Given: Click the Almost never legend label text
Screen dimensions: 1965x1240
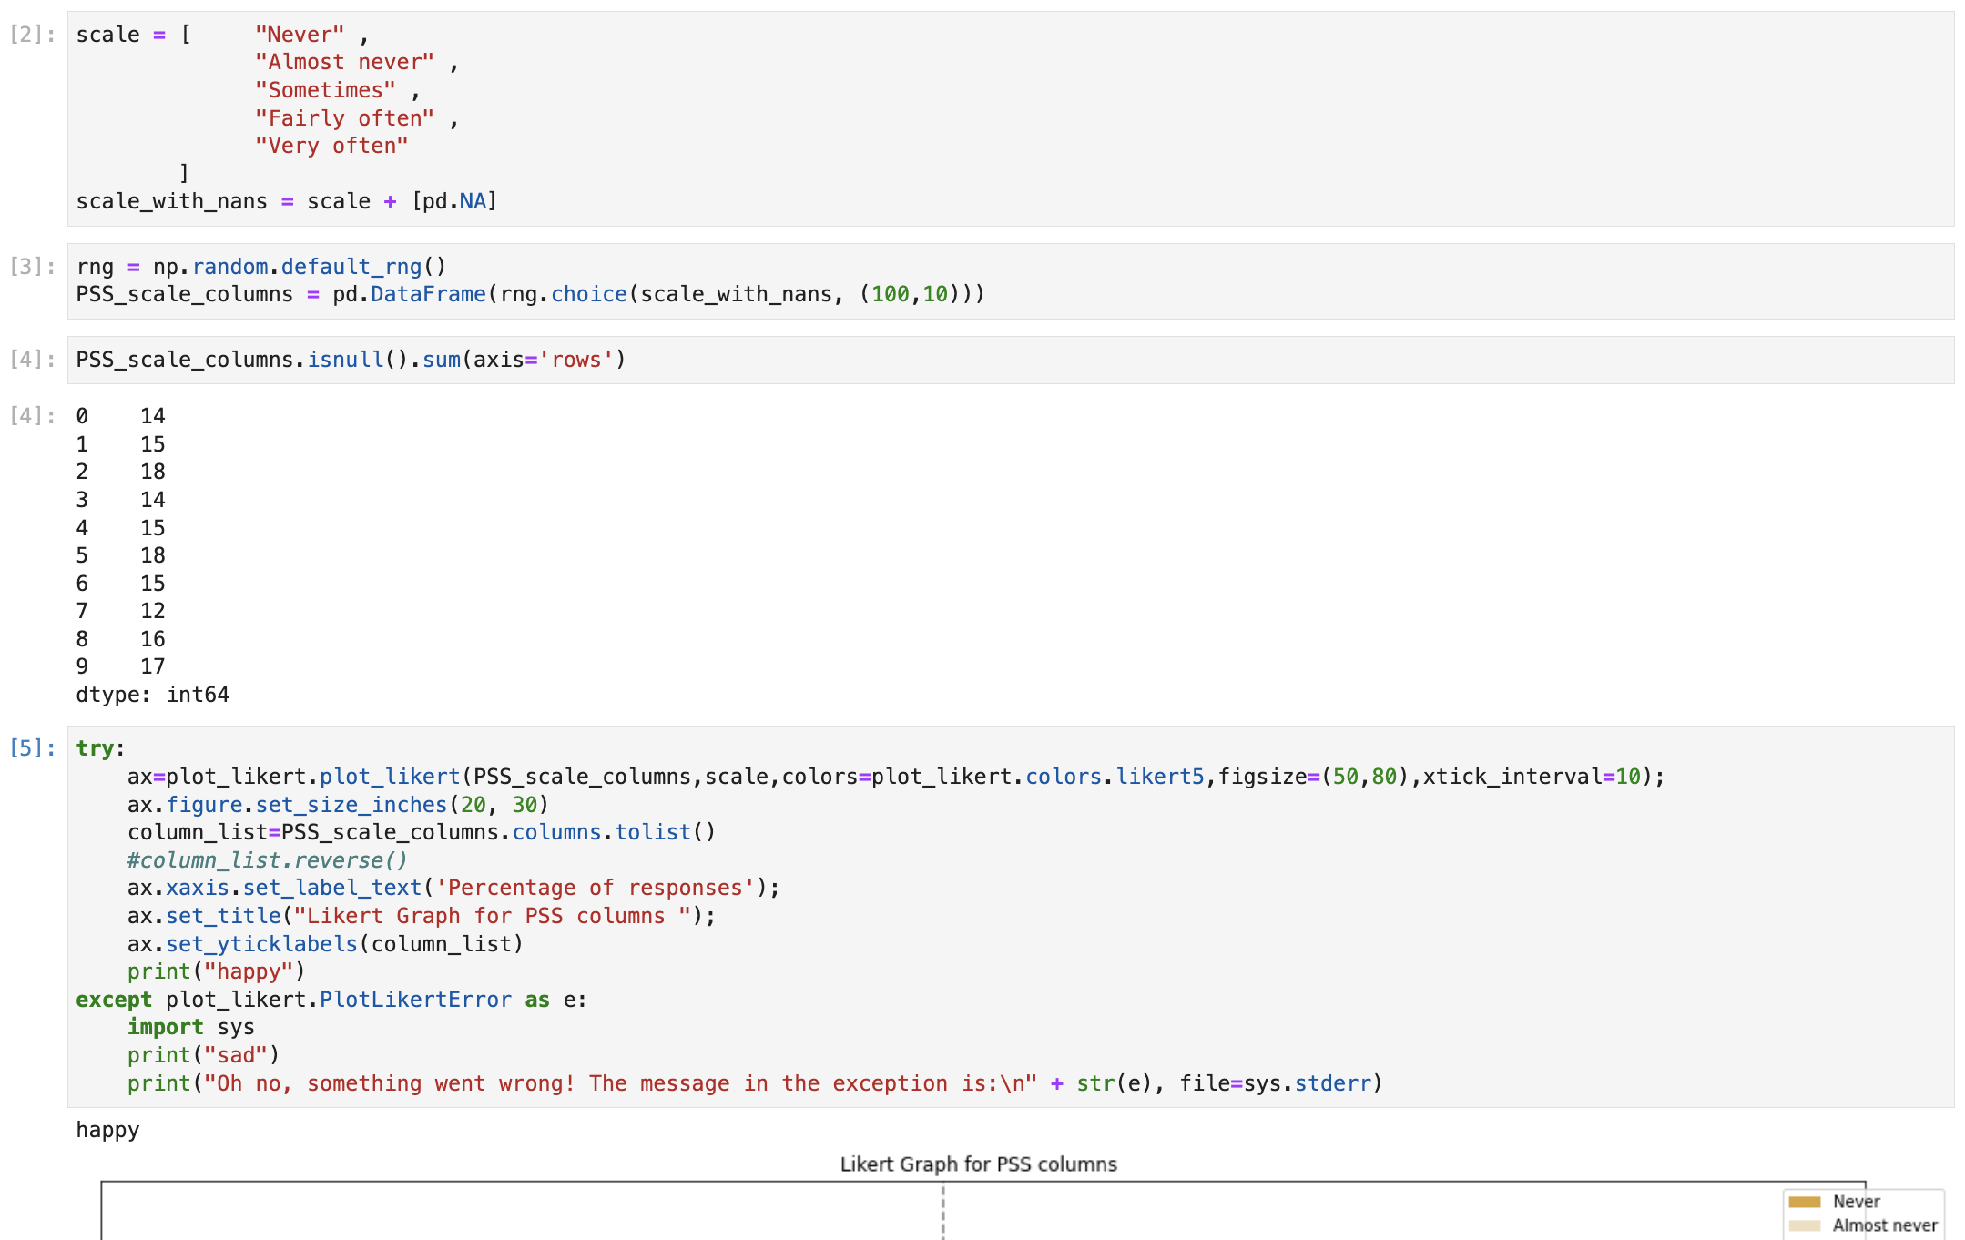Looking at the screenshot, I should click(x=1885, y=1225).
